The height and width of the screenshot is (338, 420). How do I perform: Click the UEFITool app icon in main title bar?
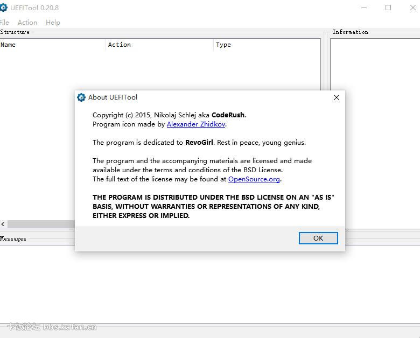(3, 8)
